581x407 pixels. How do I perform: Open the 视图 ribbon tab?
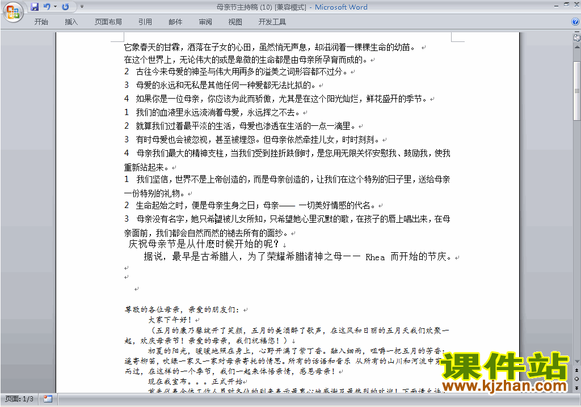coord(235,22)
